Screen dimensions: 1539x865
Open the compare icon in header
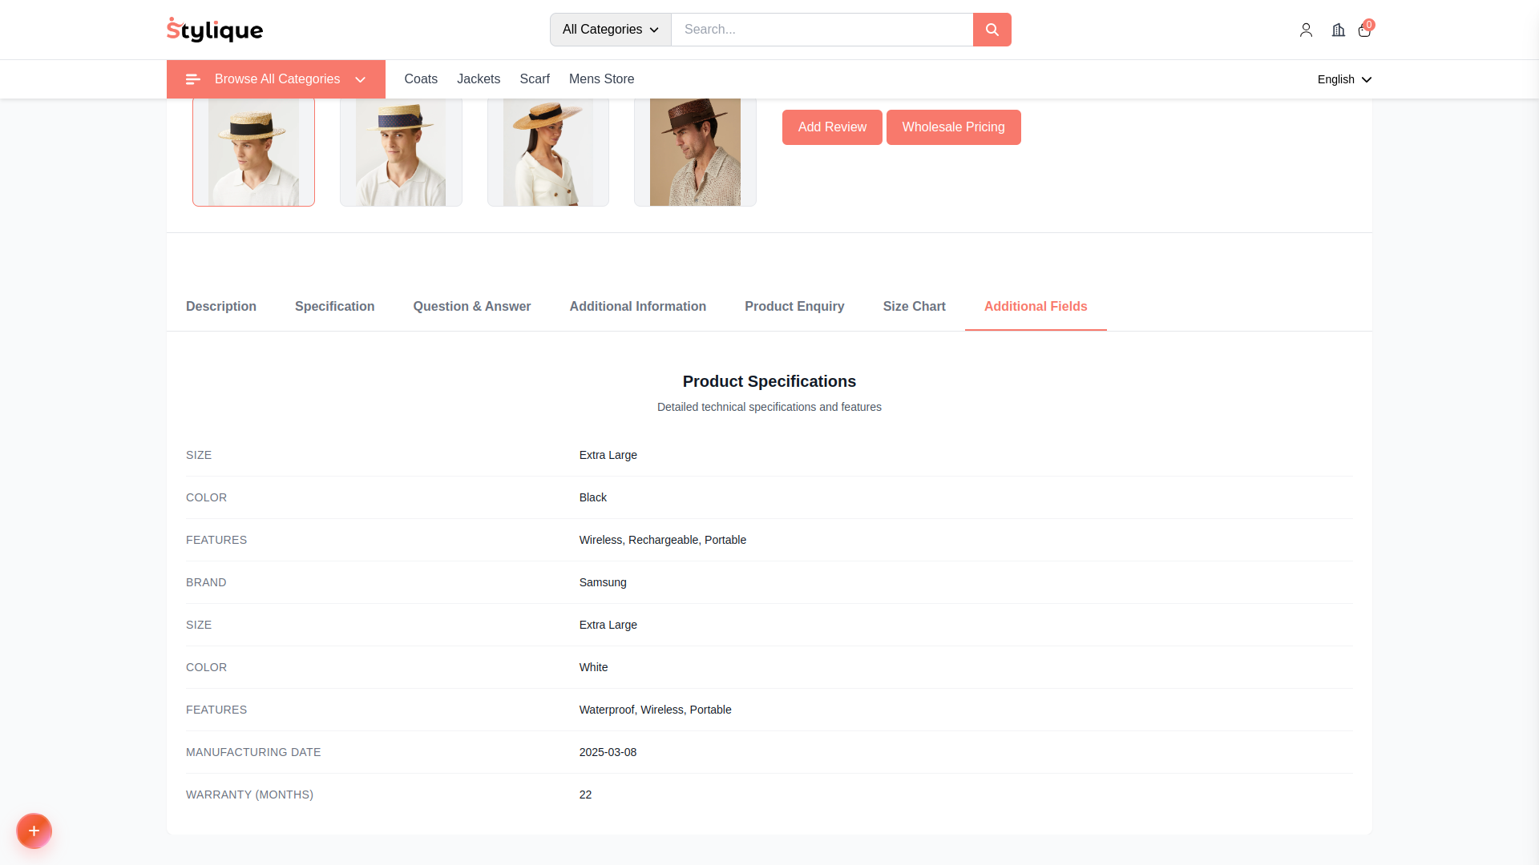pos(1339,30)
